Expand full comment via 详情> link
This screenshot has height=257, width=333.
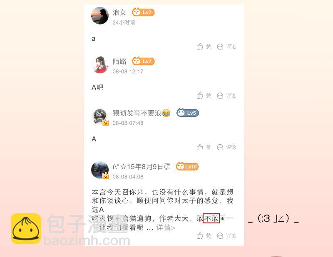click(166, 227)
